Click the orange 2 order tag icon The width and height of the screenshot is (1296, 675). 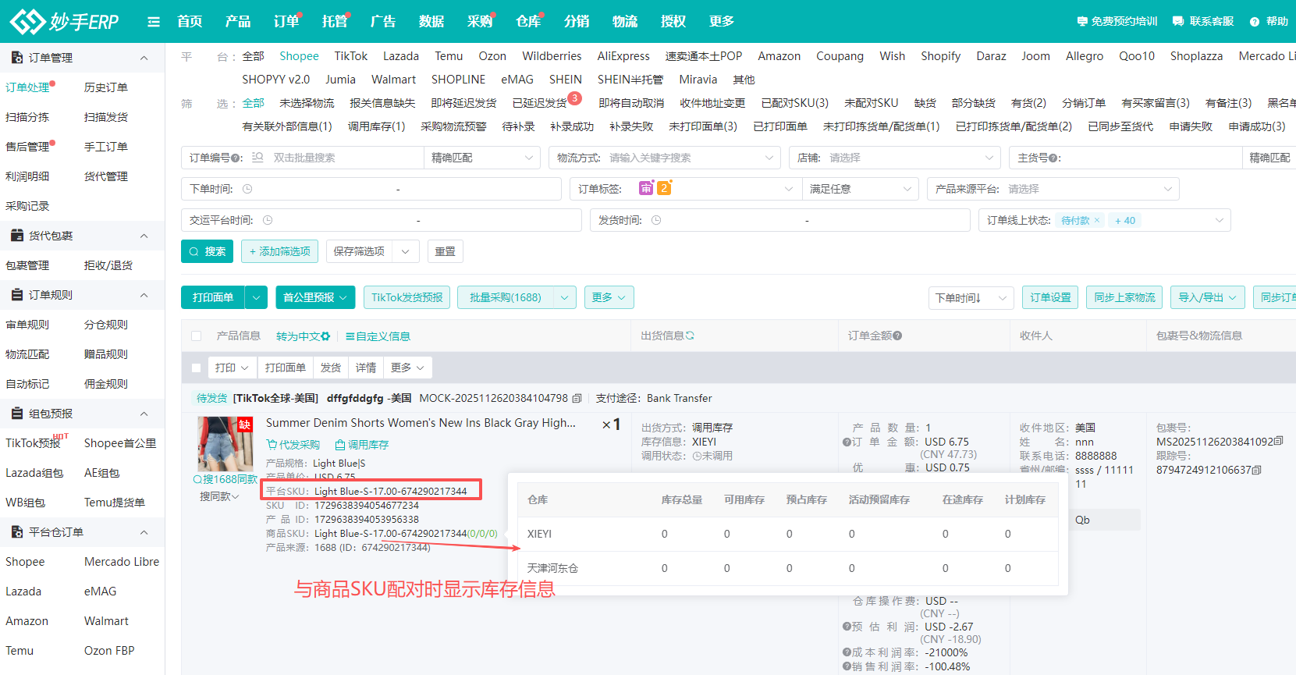pos(664,188)
